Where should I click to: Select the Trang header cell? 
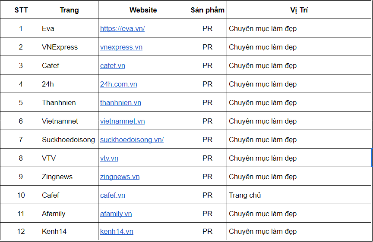pyautogui.click(x=69, y=10)
